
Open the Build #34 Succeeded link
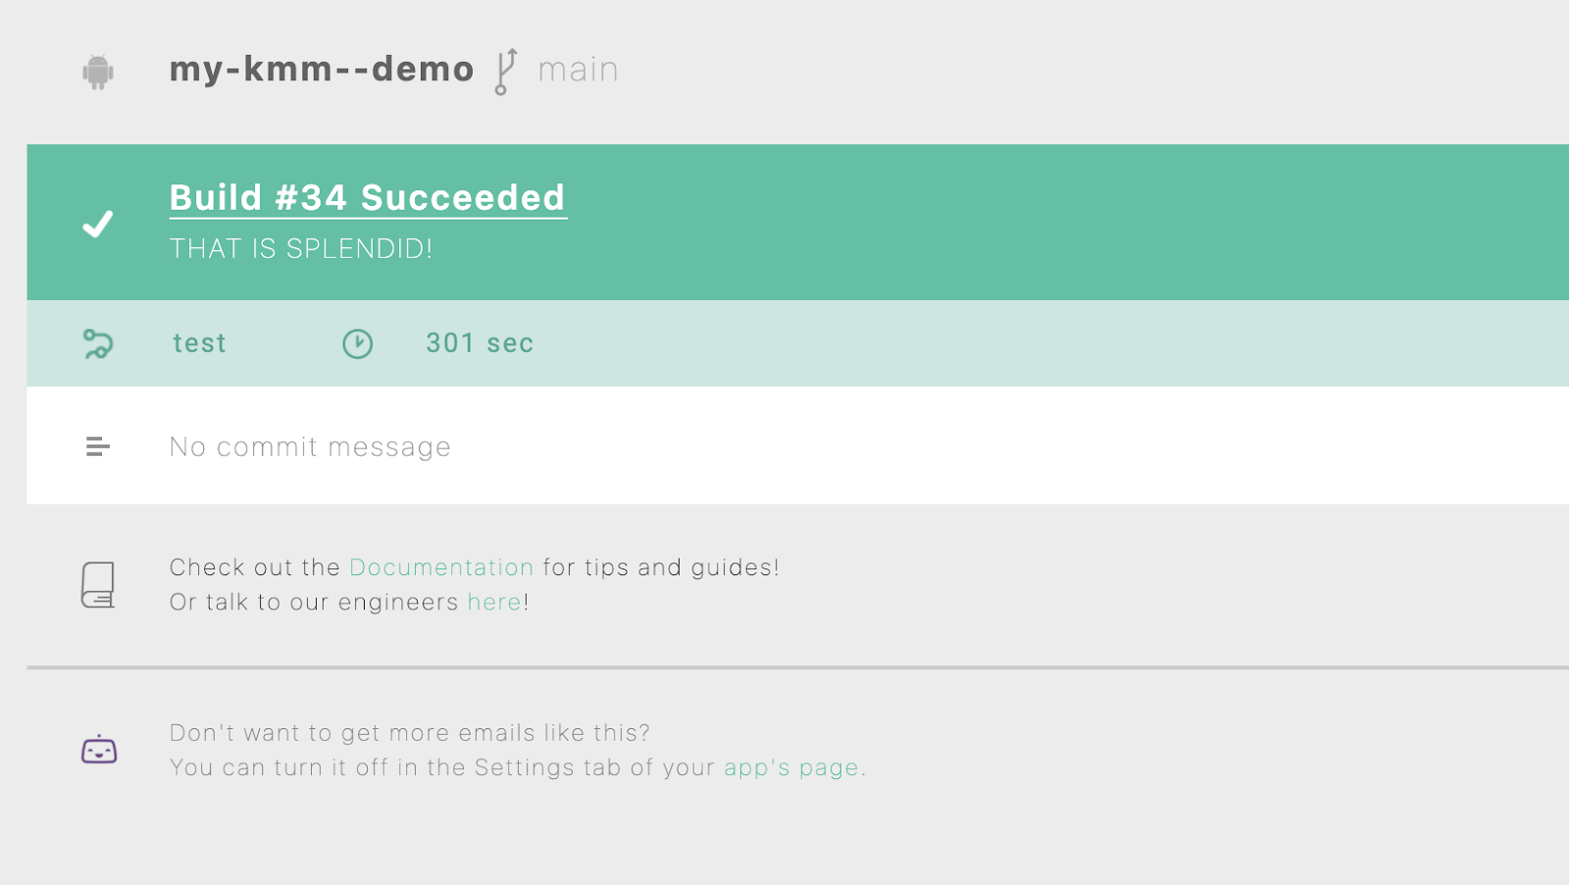[x=368, y=198]
